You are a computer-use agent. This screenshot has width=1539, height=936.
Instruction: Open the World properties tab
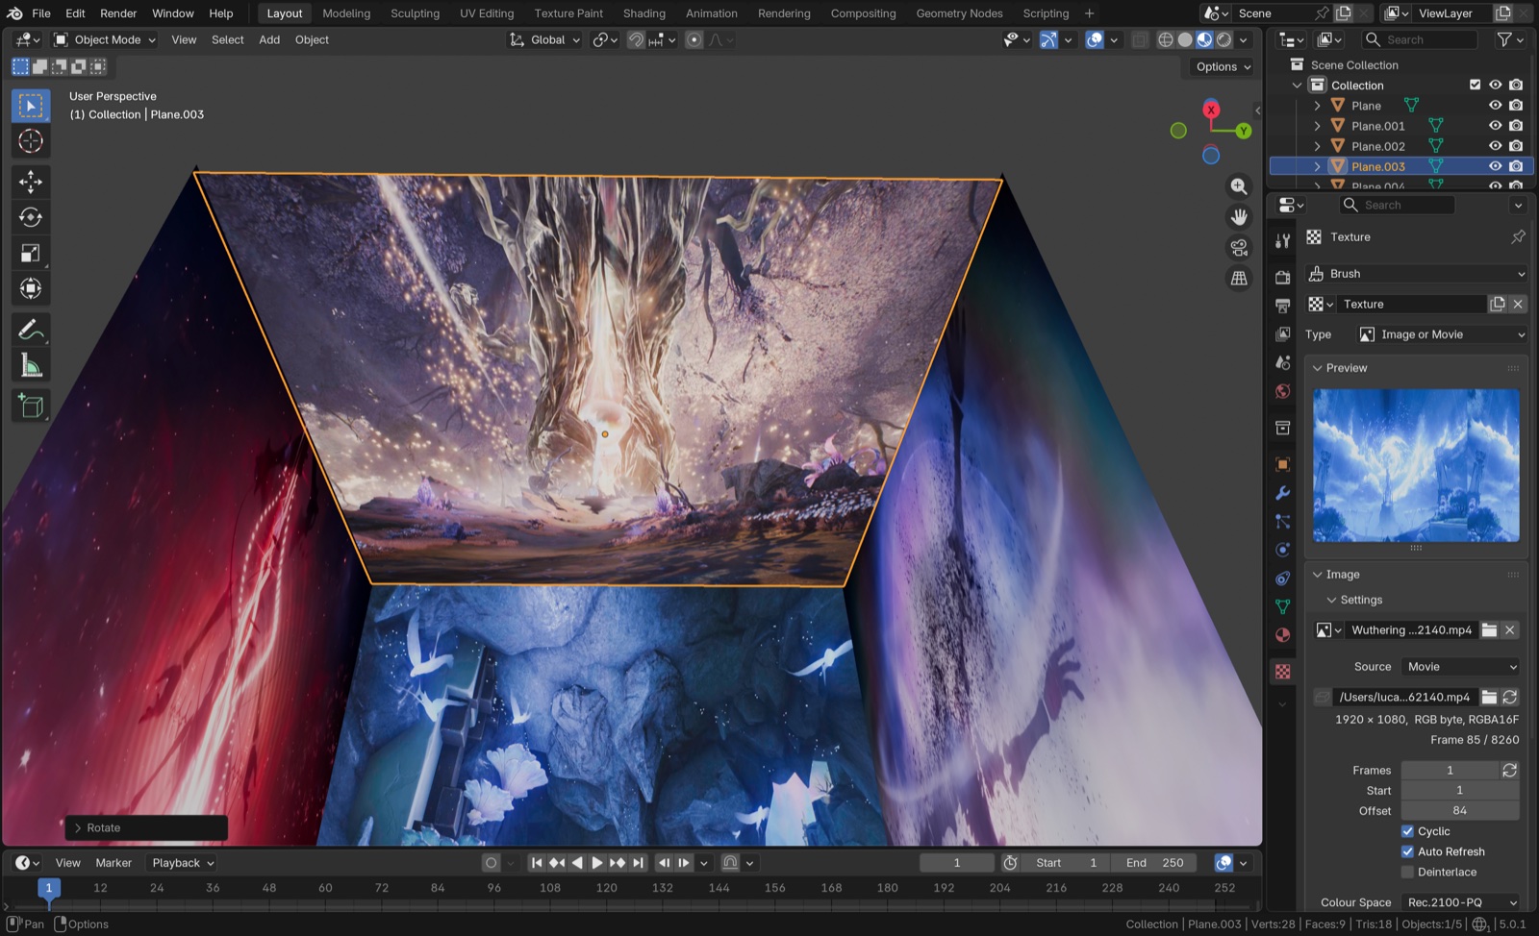(1282, 392)
